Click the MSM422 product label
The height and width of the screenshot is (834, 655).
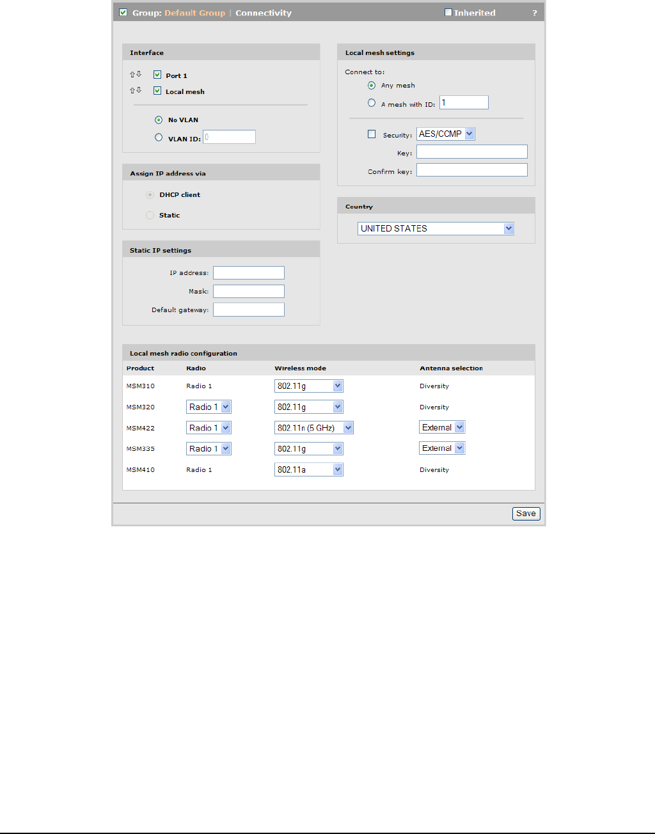[x=141, y=429]
